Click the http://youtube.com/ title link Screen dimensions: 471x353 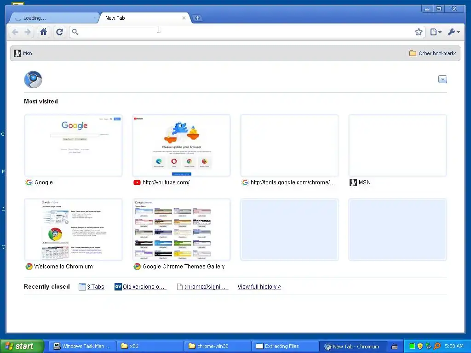pyautogui.click(x=166, y=182)
